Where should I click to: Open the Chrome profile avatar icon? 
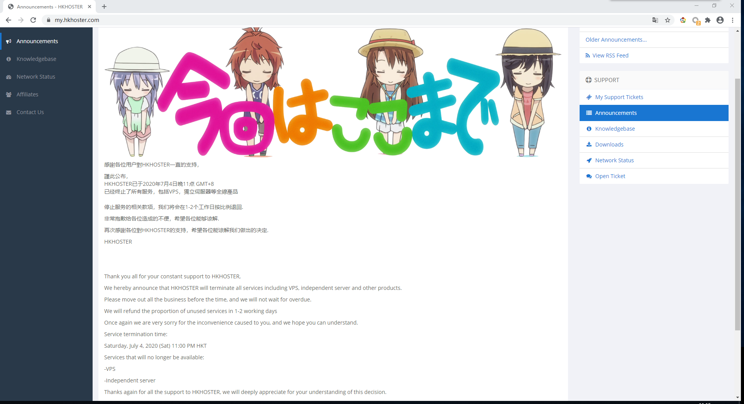tap(720, 20)
